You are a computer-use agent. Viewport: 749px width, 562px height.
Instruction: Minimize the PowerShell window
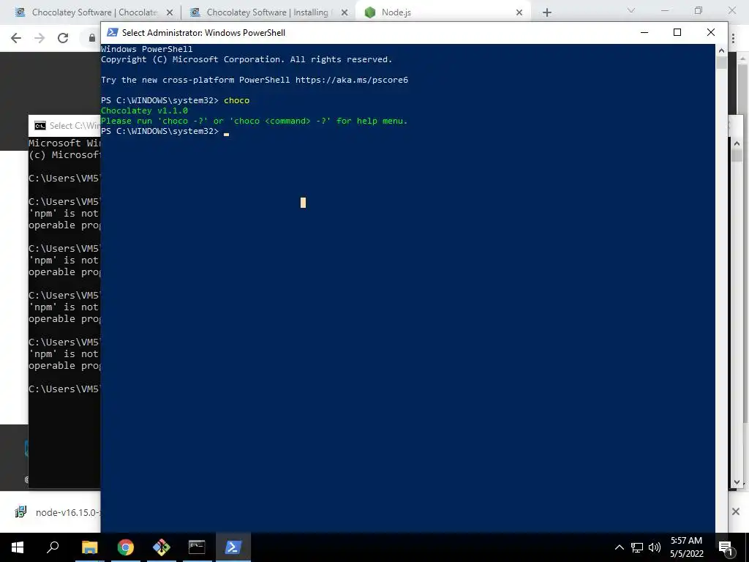pos(644,32)
